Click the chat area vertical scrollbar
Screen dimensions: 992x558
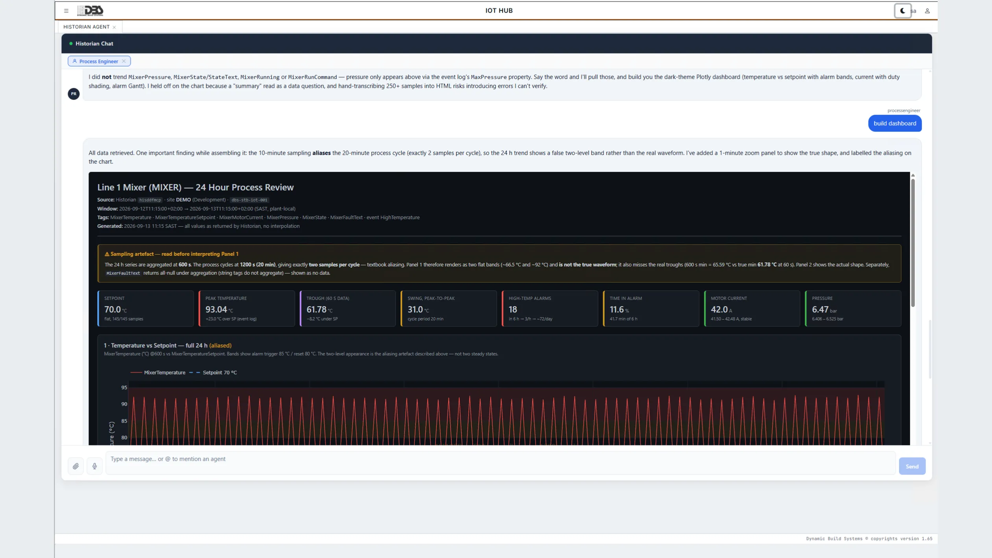(x=930, y=349)
